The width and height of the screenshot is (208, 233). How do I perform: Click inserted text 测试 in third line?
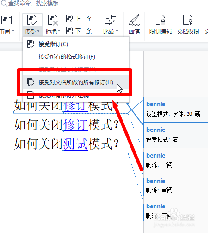pos(75,144)
